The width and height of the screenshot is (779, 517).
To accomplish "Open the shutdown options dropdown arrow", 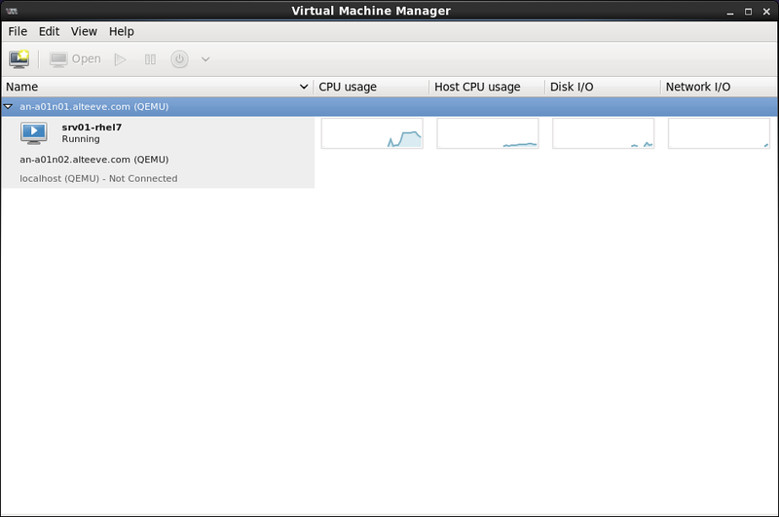I will coord(205,59).
